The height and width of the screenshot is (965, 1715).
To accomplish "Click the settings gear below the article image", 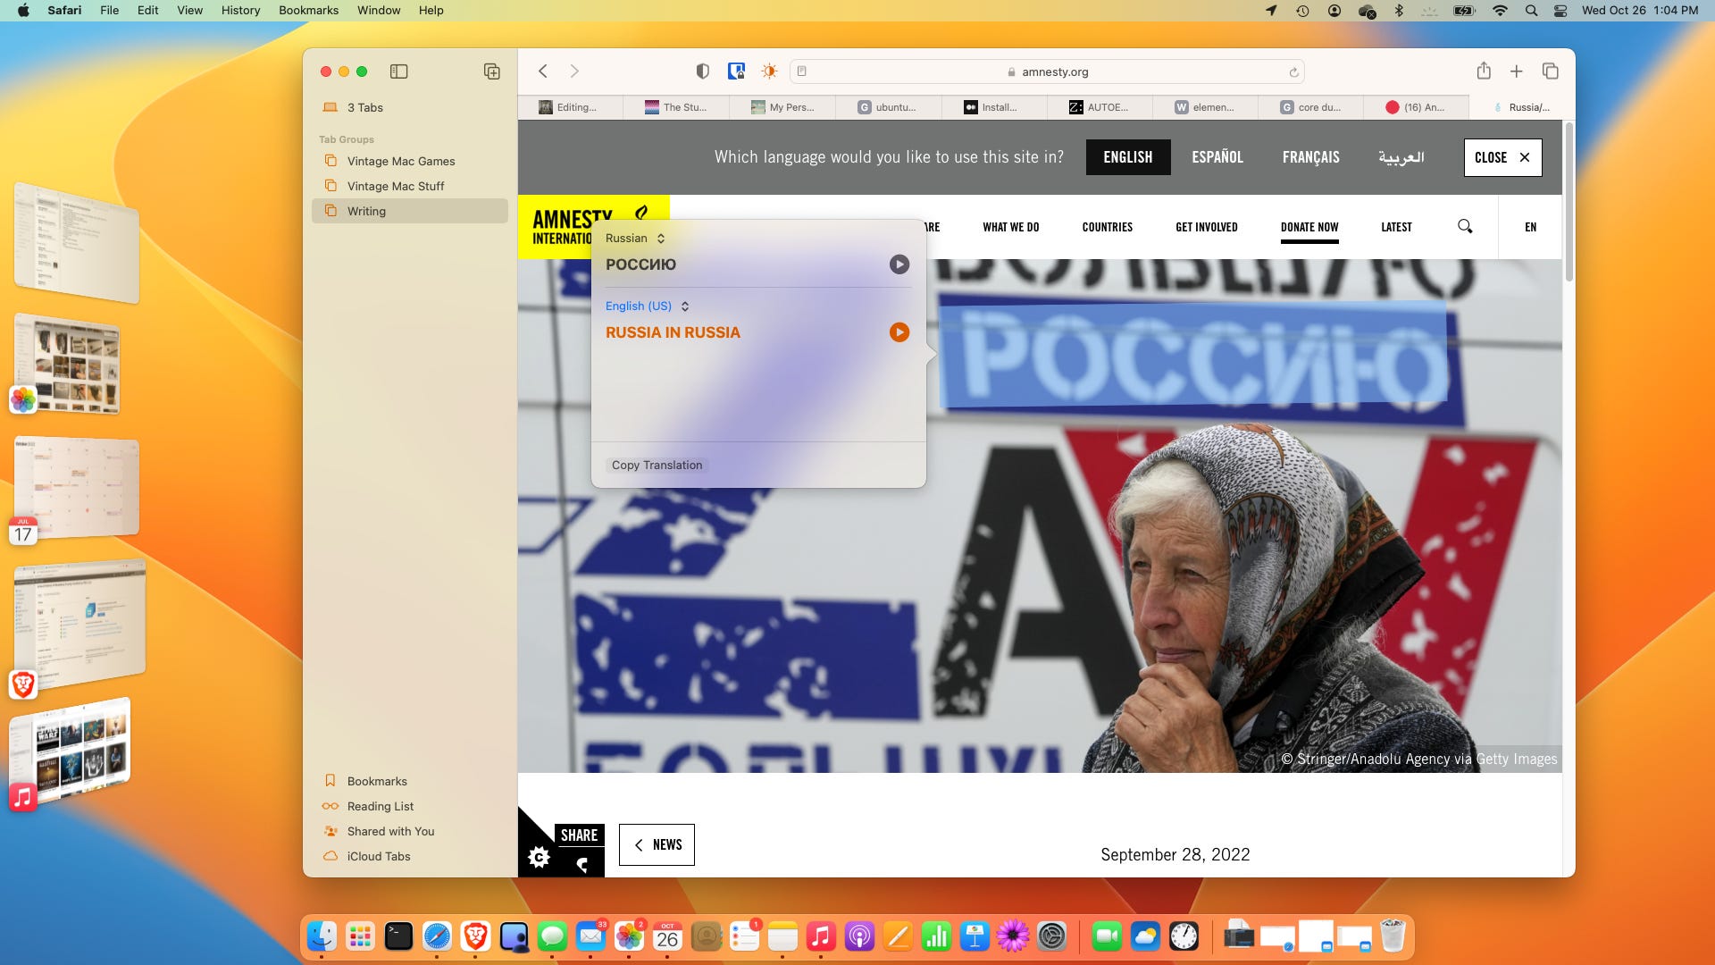I will pyautogui.click(x=539, y=858).
